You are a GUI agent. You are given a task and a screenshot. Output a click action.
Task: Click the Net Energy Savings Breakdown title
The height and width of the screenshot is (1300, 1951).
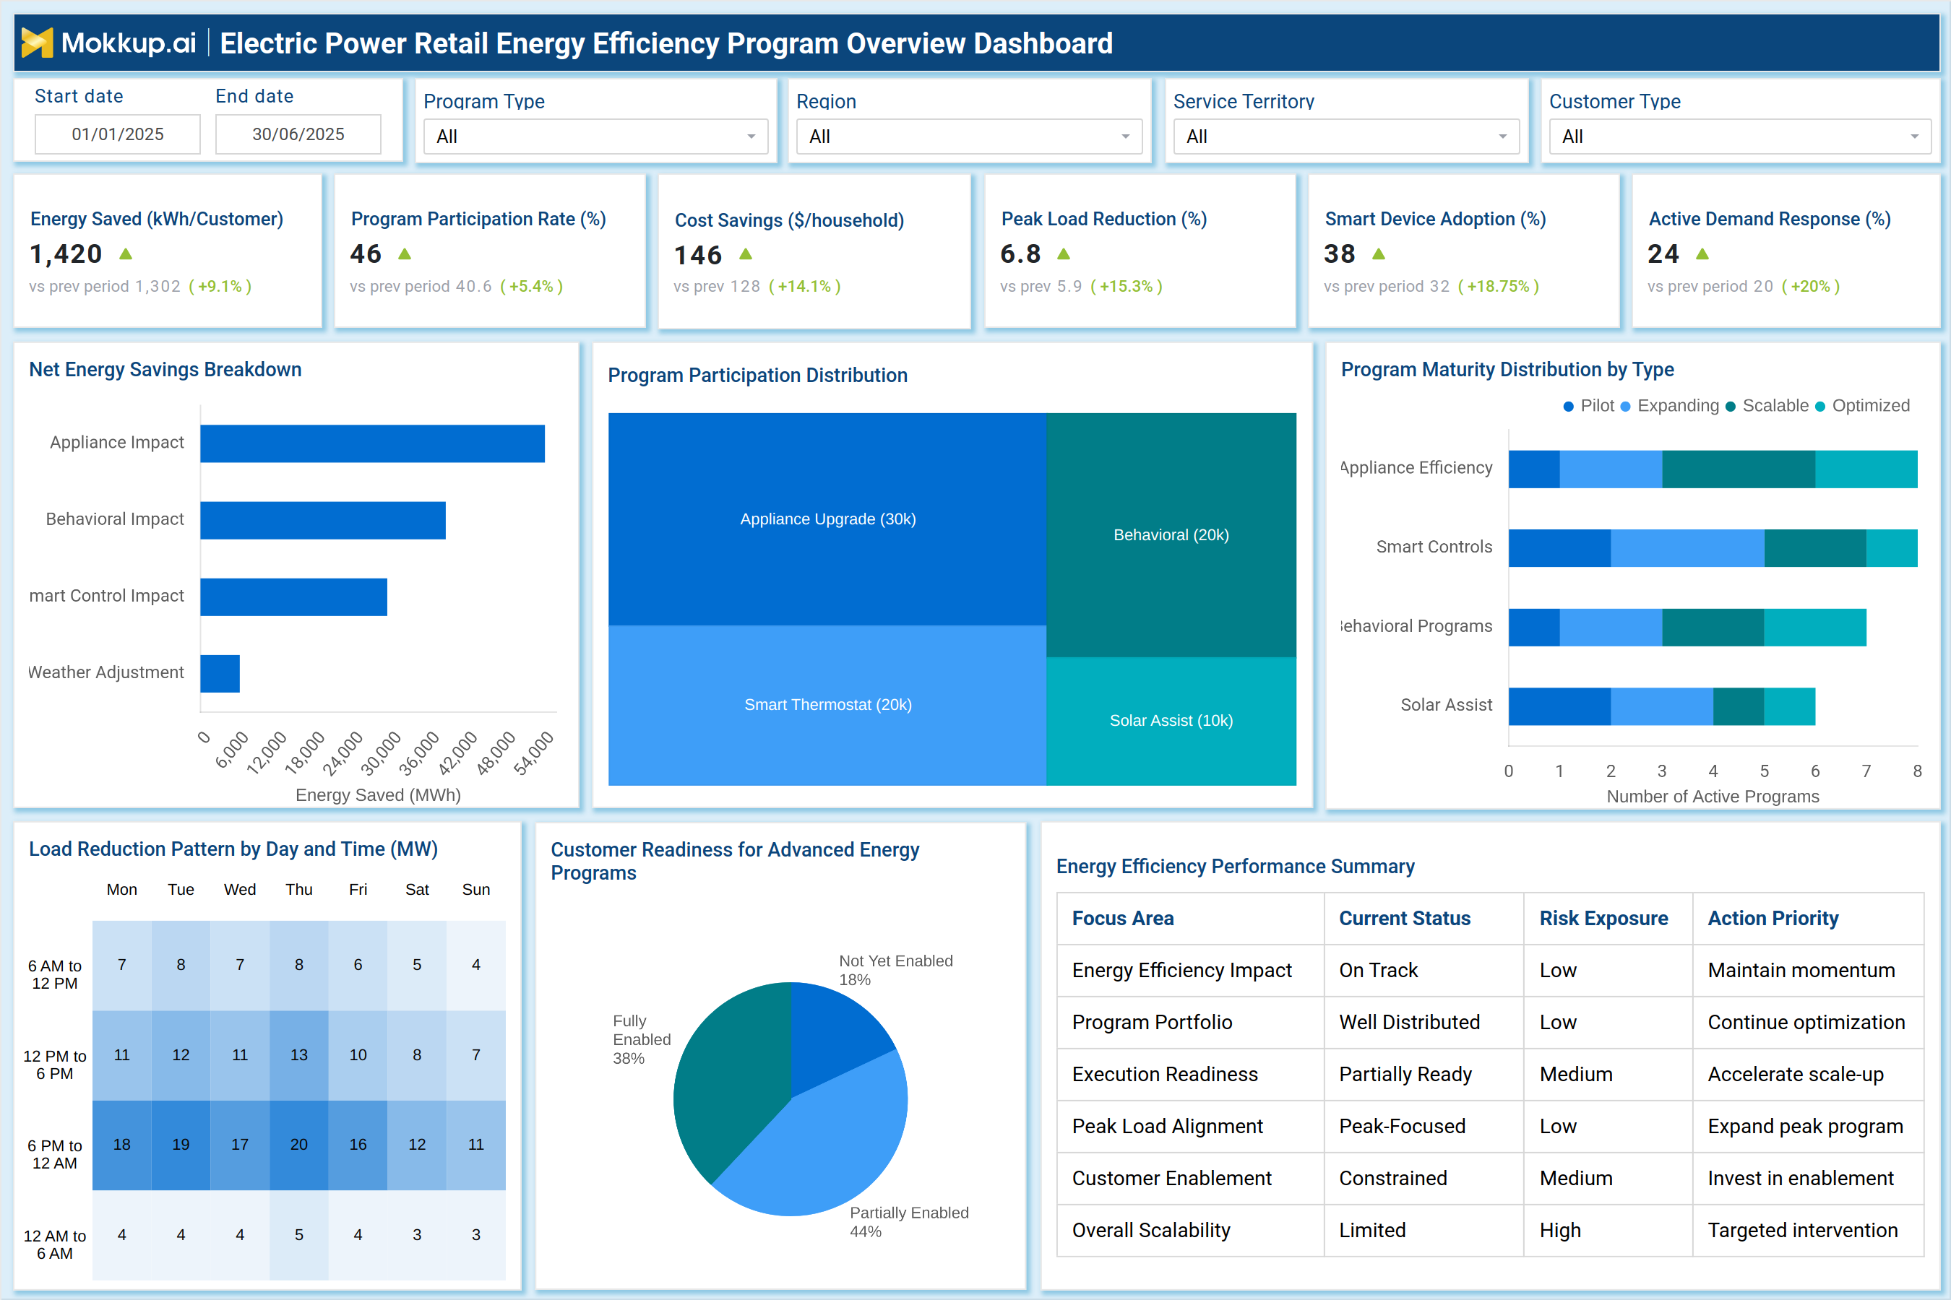(x=165, y=370)
